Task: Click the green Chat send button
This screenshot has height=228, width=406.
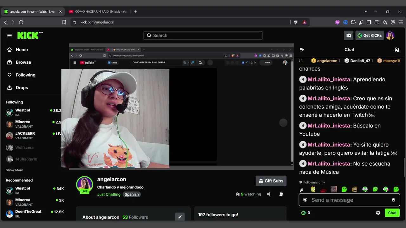Action: pos(392,213)
